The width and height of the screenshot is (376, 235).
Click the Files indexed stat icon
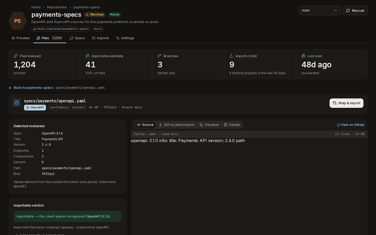pos(16,56)
